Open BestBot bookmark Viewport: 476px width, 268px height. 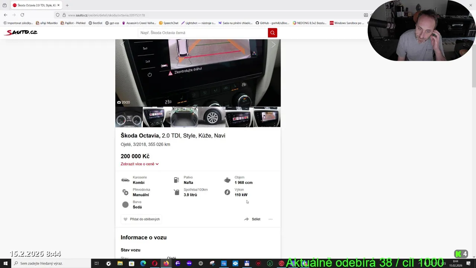point(95,23)
